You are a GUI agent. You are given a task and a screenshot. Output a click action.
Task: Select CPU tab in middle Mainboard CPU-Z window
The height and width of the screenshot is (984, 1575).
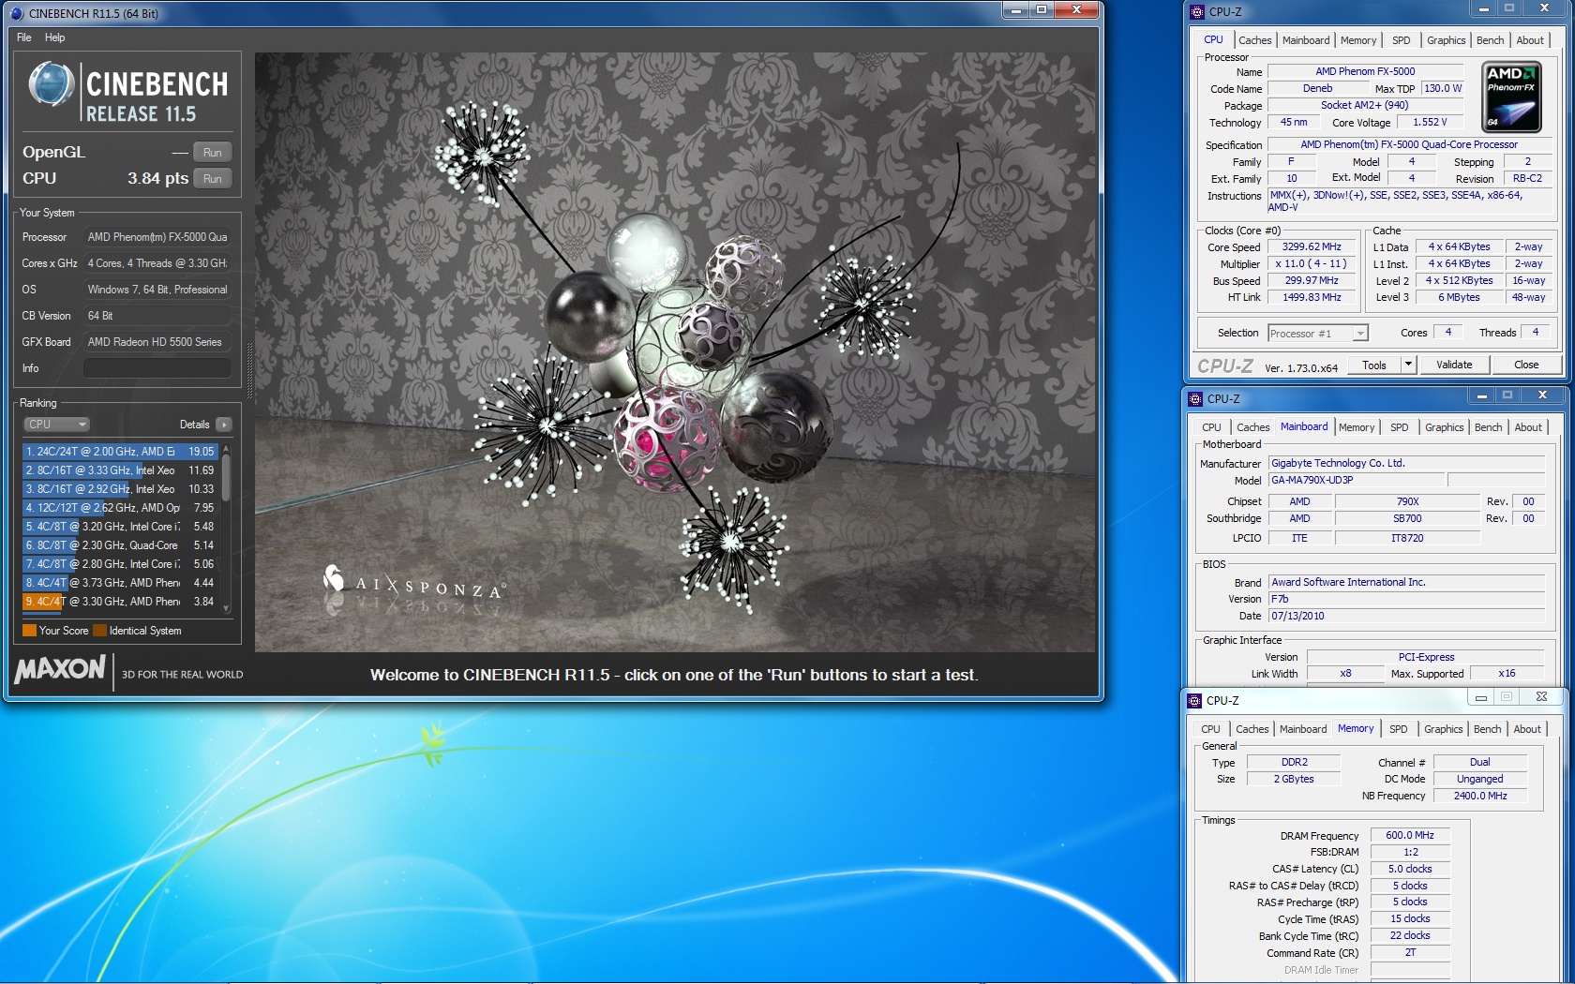1212,427
